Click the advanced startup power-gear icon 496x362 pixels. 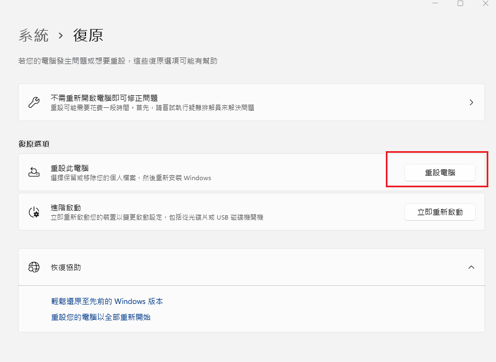(34, 212)
